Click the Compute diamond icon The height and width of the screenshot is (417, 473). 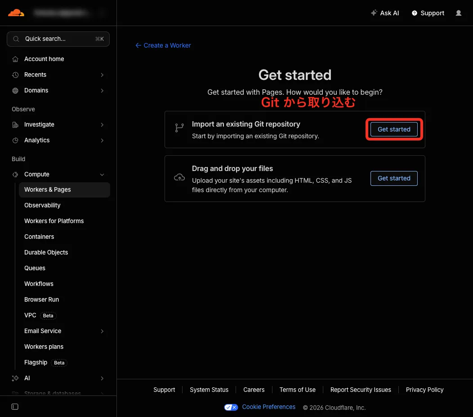tap(15, 174)
